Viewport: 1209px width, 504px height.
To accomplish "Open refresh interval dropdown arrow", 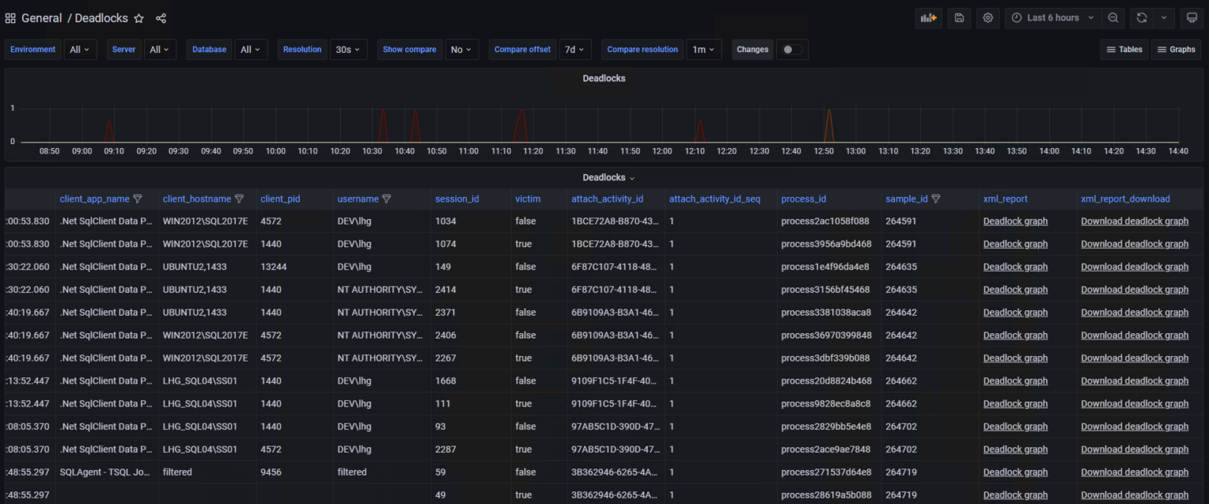I will (x=1163, y=18).
